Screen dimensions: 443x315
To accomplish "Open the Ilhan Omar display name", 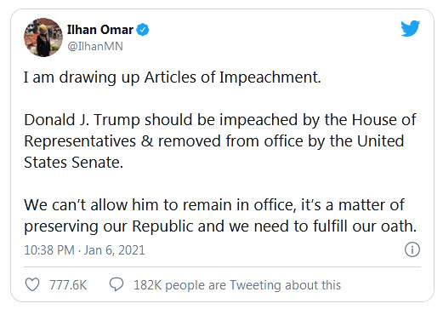I will (100, 30).
